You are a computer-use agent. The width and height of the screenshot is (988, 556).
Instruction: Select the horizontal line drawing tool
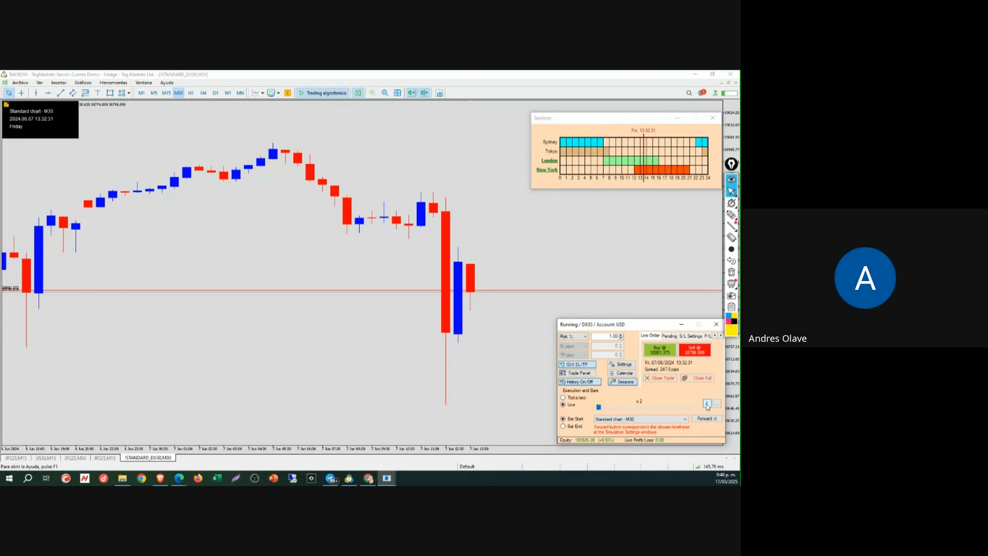click(49, 93)
